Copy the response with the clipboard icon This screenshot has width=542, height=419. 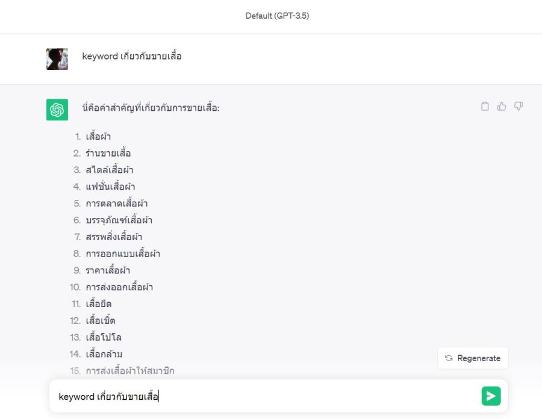485,107
